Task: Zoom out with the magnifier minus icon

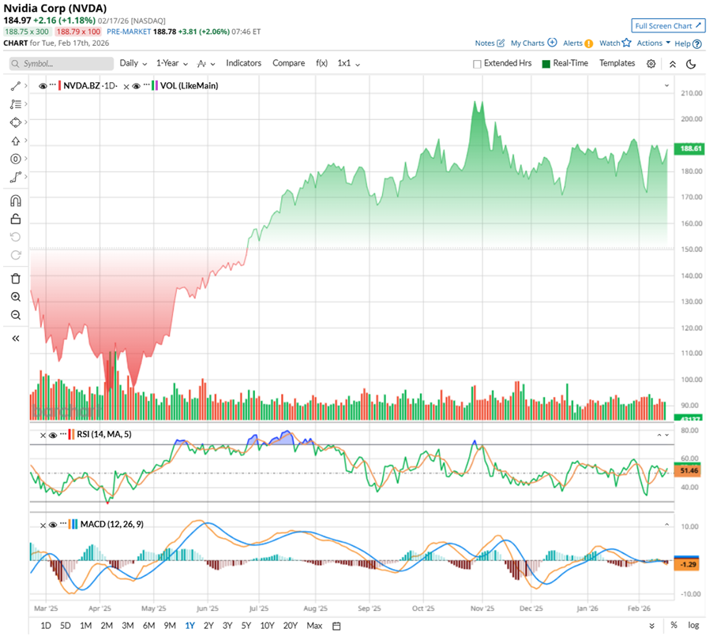Action: pyautogui.click(x=16, y=315)
